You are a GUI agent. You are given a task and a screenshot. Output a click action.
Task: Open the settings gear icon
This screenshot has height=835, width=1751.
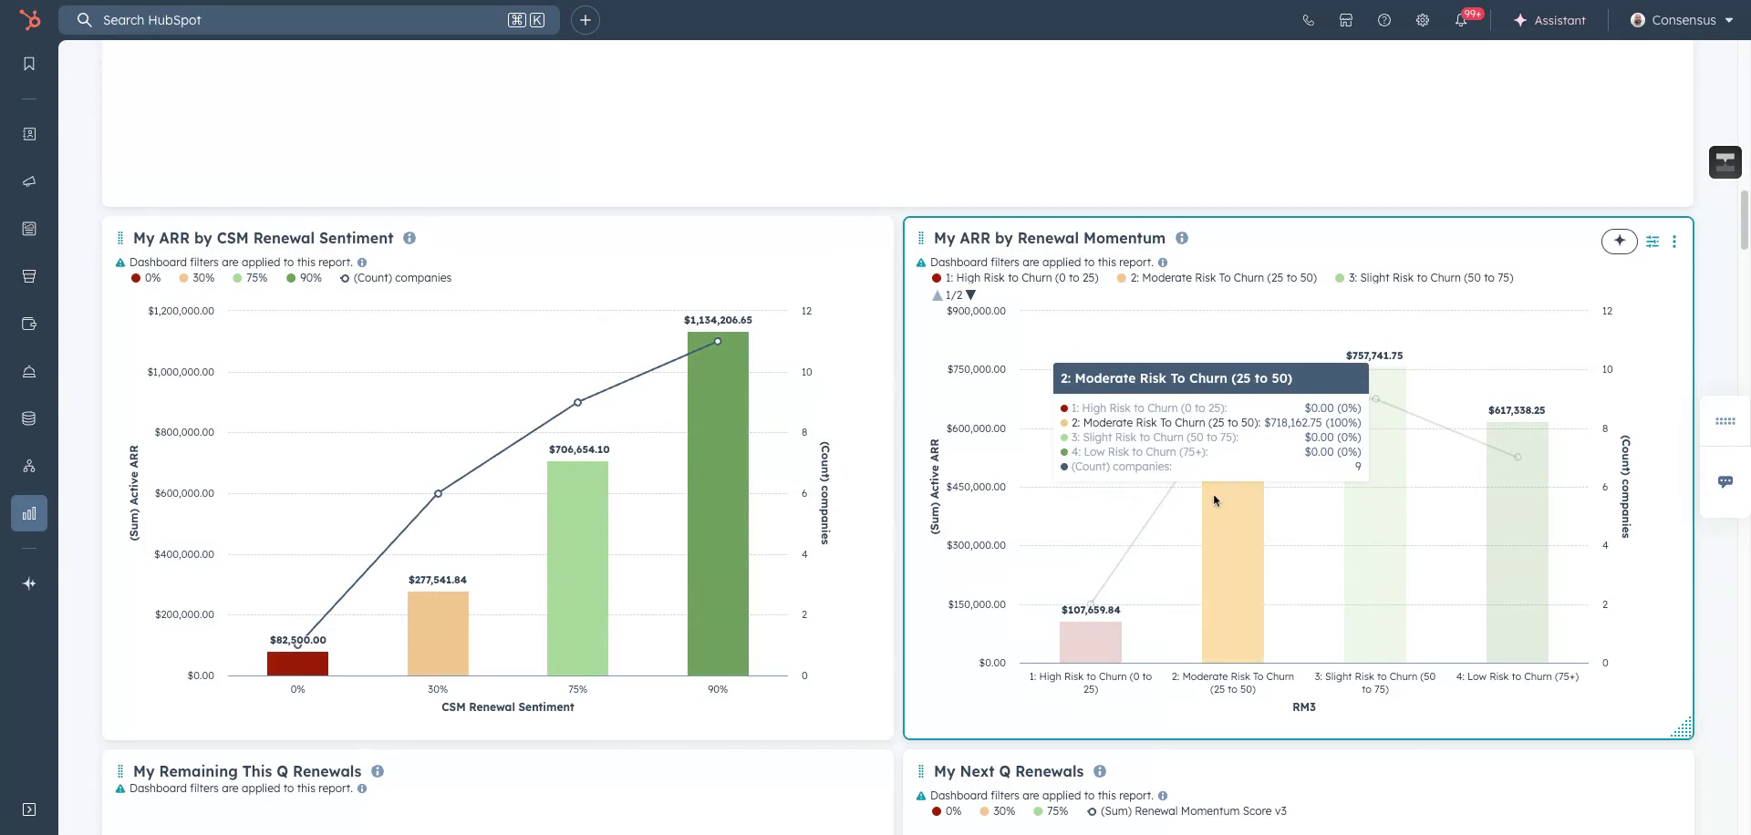(1423, 20)
